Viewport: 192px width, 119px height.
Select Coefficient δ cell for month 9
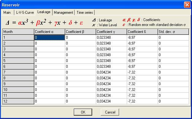pyautogui.click(x=142, y=84)
